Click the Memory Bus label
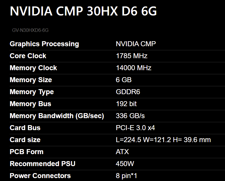Viewport: 225px width, 181px height. [x=31, y=104]
